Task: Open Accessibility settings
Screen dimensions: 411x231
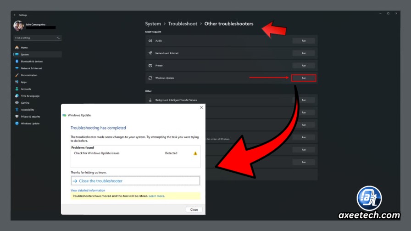Action: (x=27, y=110)
